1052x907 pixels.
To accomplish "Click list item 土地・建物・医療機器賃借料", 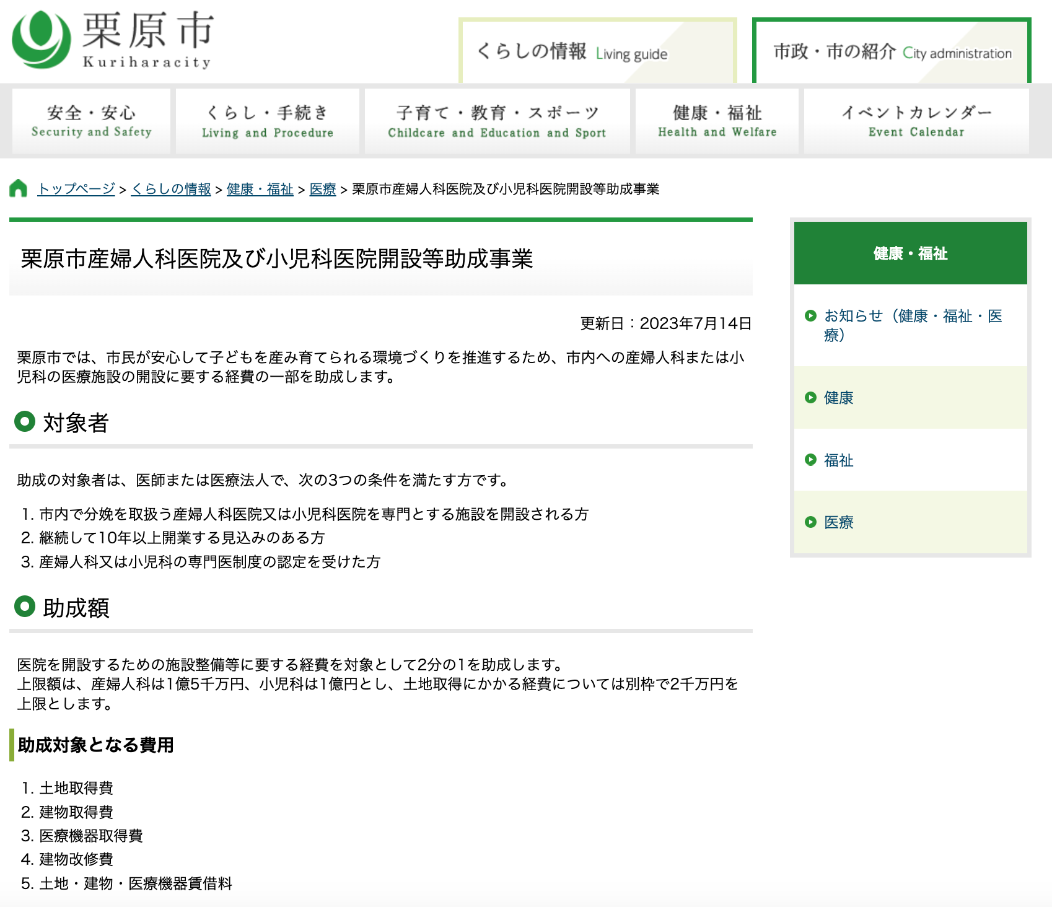I will pyautogui.click(x=136, y=883).
